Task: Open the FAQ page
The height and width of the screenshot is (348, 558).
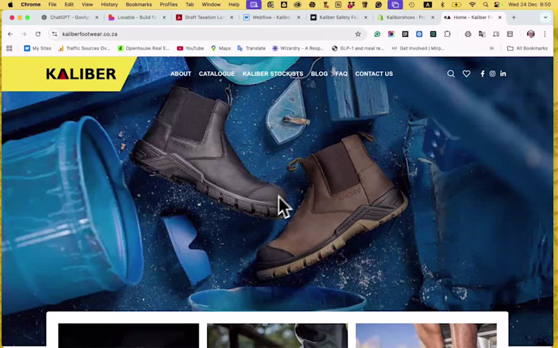Action: pyautogui.click(x=341, y=74)
